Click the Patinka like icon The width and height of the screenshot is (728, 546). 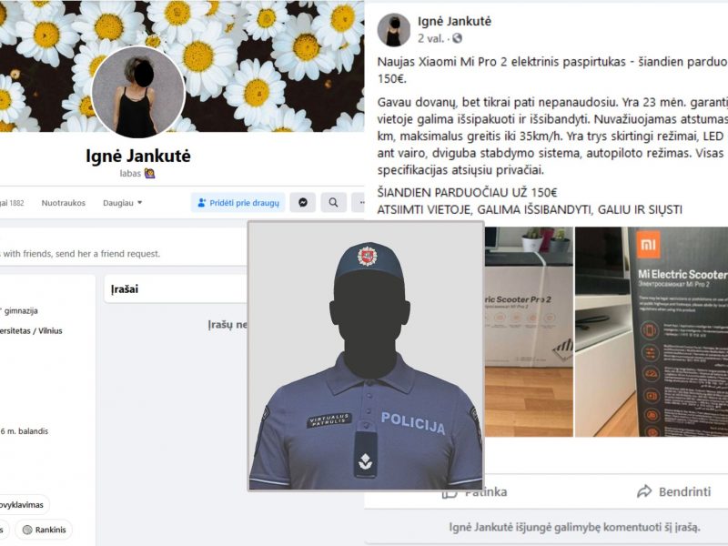(450, 492)
